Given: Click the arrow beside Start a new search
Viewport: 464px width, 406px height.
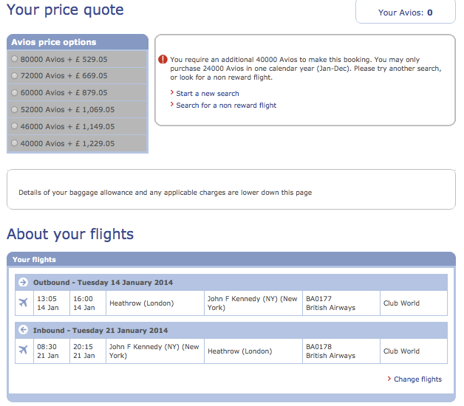Looking at the screenshot, I should (x=172, y=94).
